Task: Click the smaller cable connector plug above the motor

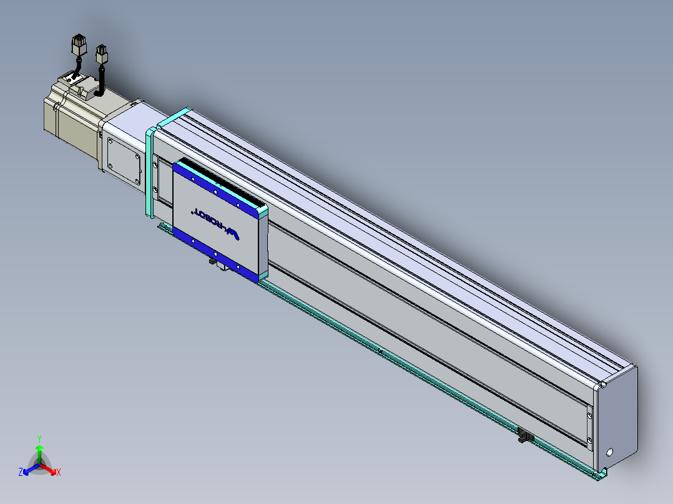Action: click(x=101, y=54)
